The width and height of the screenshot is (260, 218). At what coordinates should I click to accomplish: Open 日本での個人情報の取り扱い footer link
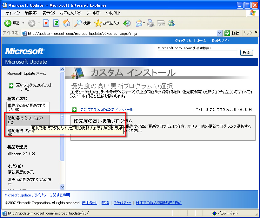point(159,203)
